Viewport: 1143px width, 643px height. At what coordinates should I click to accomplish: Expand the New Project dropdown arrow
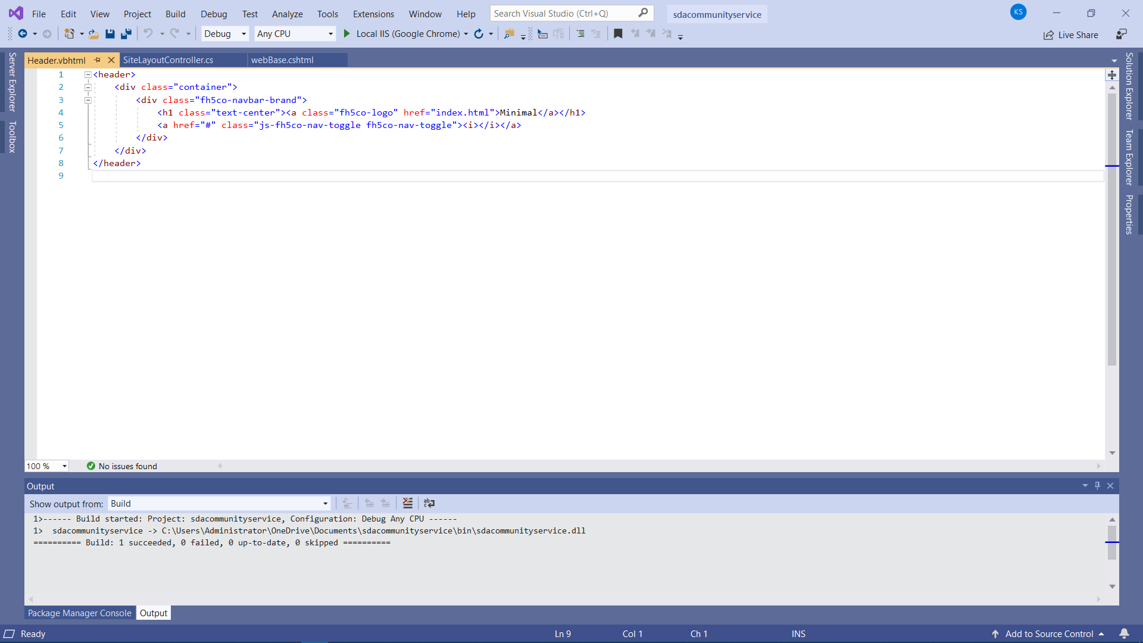(x=82, y=34)
